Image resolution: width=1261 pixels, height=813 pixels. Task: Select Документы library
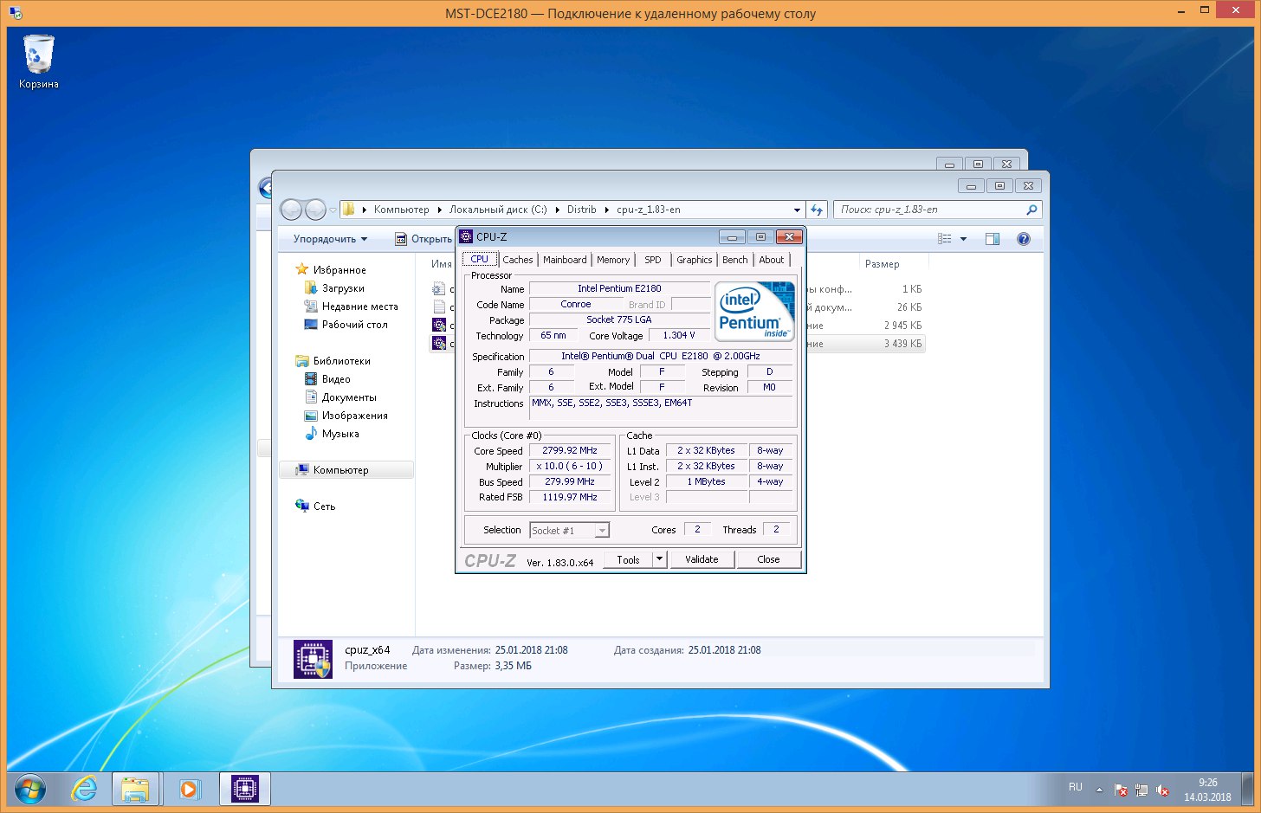point(341,397)
